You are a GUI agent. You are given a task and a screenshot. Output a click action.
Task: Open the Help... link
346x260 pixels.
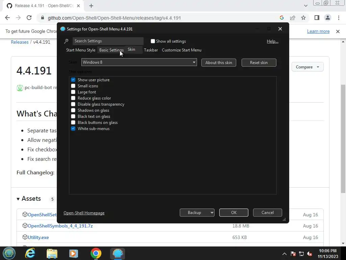[x=273, y=41]
